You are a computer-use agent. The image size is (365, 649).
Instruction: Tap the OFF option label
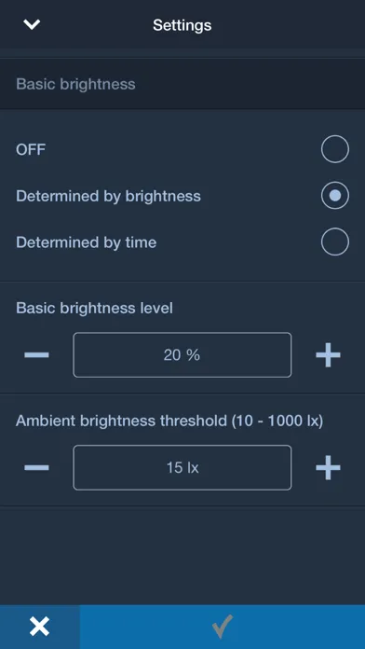click(31, 149)
